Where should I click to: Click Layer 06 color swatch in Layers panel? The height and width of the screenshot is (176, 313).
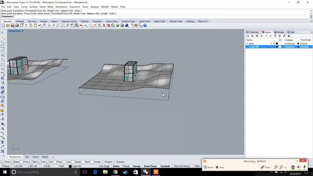point(277,47)
